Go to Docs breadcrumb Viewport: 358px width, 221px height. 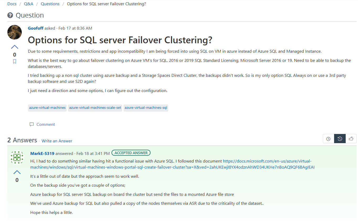[12, 4]
